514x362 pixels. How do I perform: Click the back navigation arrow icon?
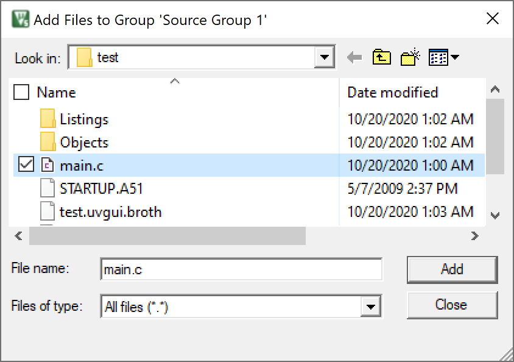[x=354, y=58]
